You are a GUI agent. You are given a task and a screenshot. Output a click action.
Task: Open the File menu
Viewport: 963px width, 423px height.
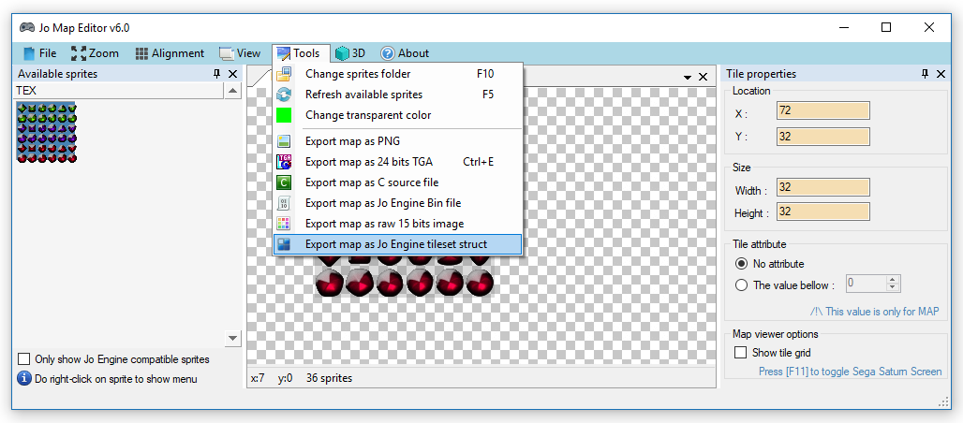tap(39, 53)
